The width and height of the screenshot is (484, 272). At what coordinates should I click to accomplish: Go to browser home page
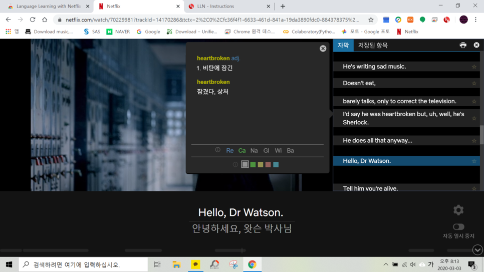(45, 20)
